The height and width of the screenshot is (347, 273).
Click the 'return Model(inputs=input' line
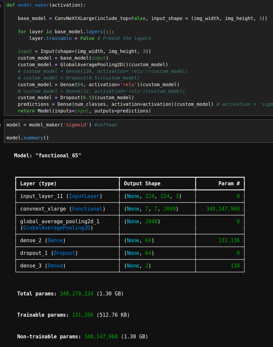click(84, 111)
